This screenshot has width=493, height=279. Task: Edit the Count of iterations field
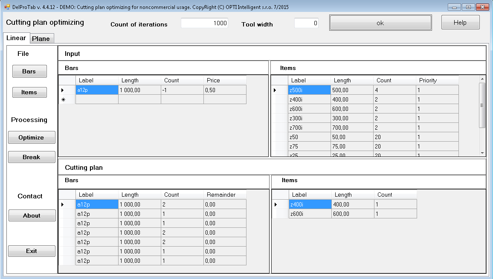coord(204,23)
